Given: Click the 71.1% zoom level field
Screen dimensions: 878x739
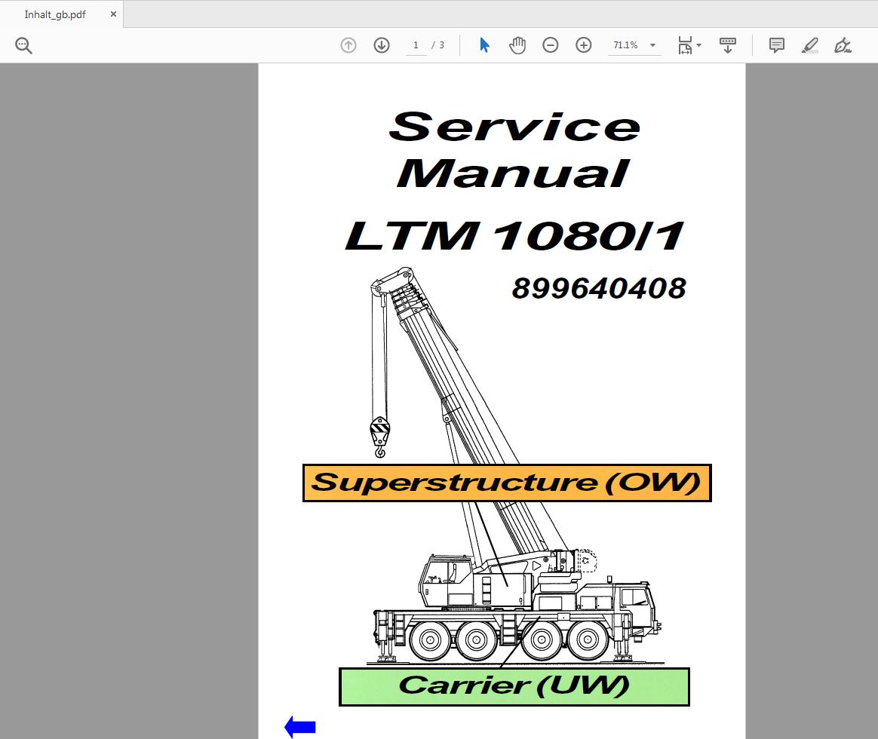Looking at the screenshot, I should click(x=625, y=45).
